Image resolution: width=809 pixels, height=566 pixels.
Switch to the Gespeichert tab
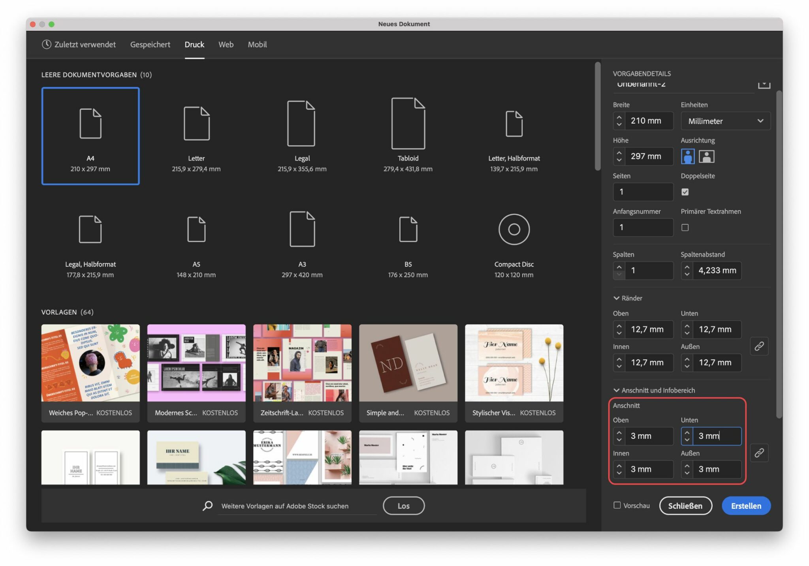pos(150,45)
